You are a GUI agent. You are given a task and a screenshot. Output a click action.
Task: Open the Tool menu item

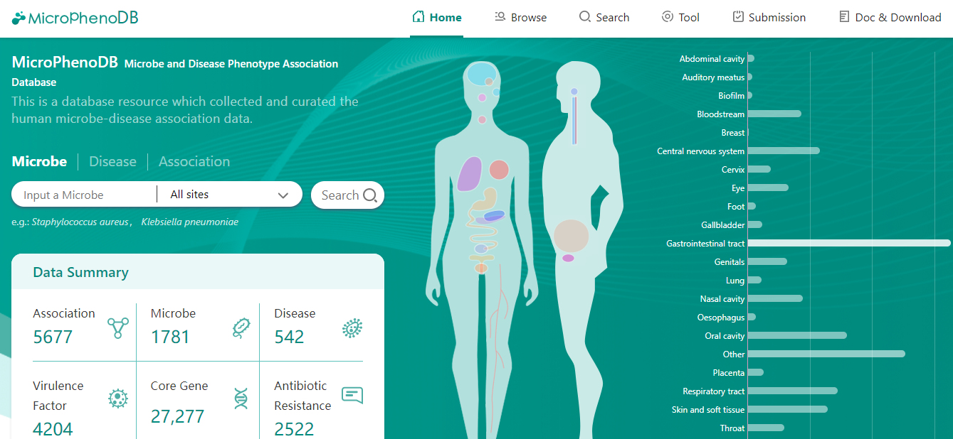pos(680,17)
